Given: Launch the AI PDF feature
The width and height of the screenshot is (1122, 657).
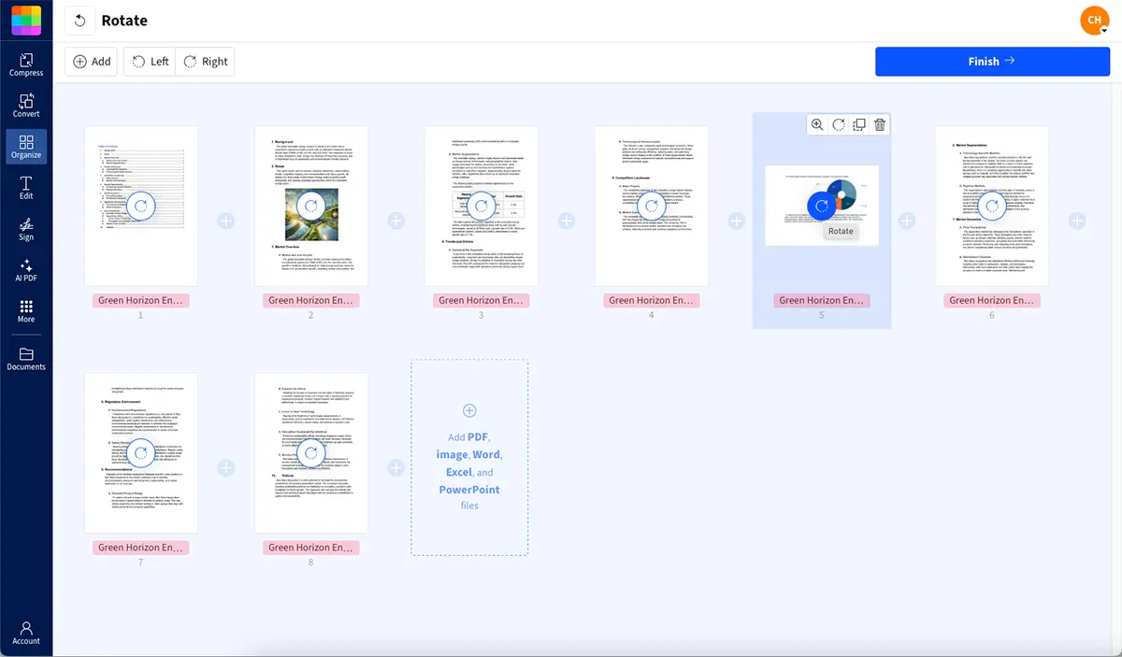Looking at the screenshot, I should (25, 272).
